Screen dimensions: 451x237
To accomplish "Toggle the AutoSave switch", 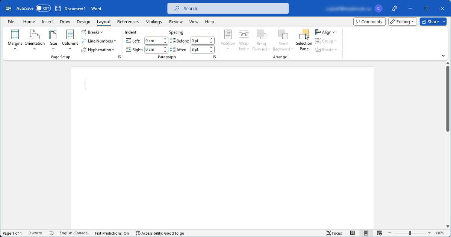I will coord(43,8).
